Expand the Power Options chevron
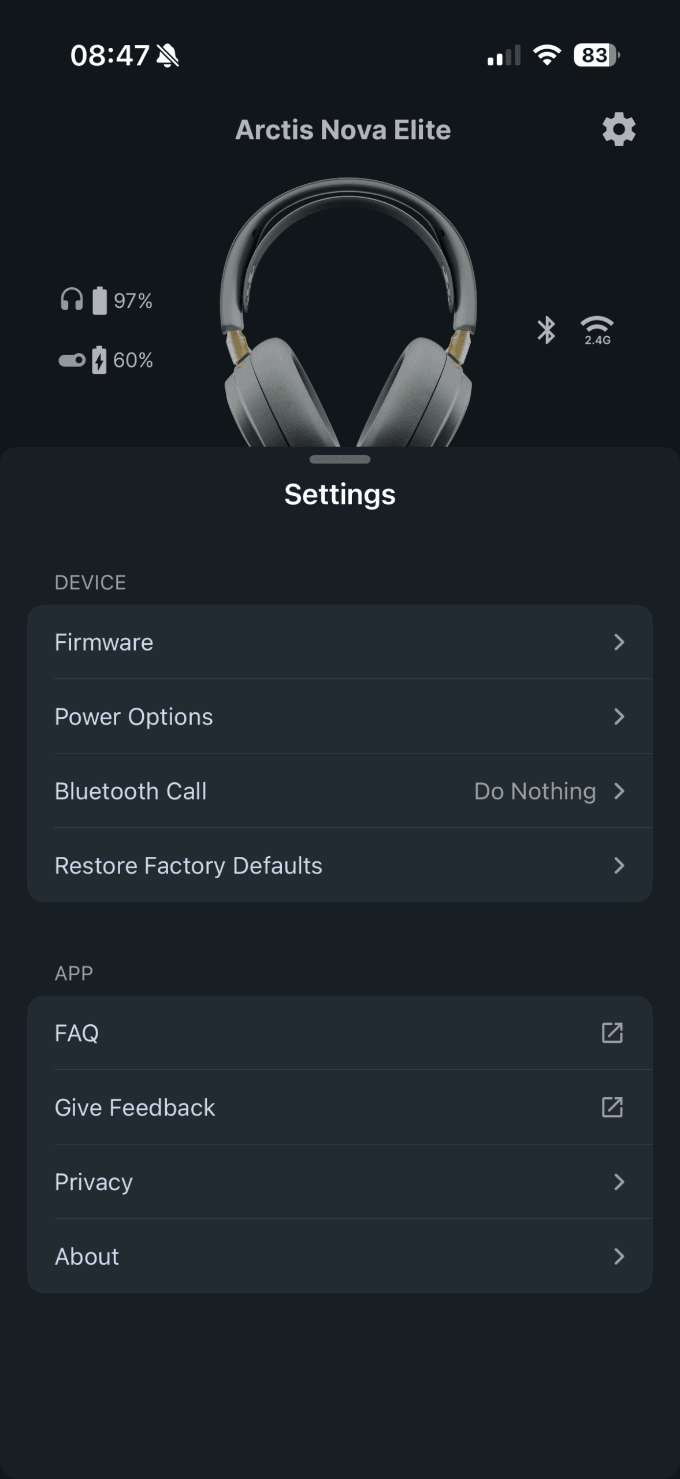 [x=619, y=716]
